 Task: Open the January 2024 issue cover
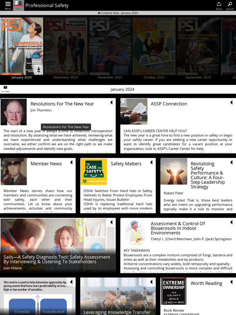click(x=21, y=46)
